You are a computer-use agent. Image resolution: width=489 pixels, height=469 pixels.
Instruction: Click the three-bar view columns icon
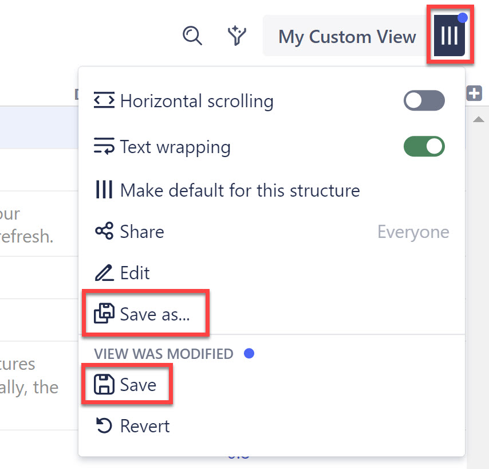[449, 36]
